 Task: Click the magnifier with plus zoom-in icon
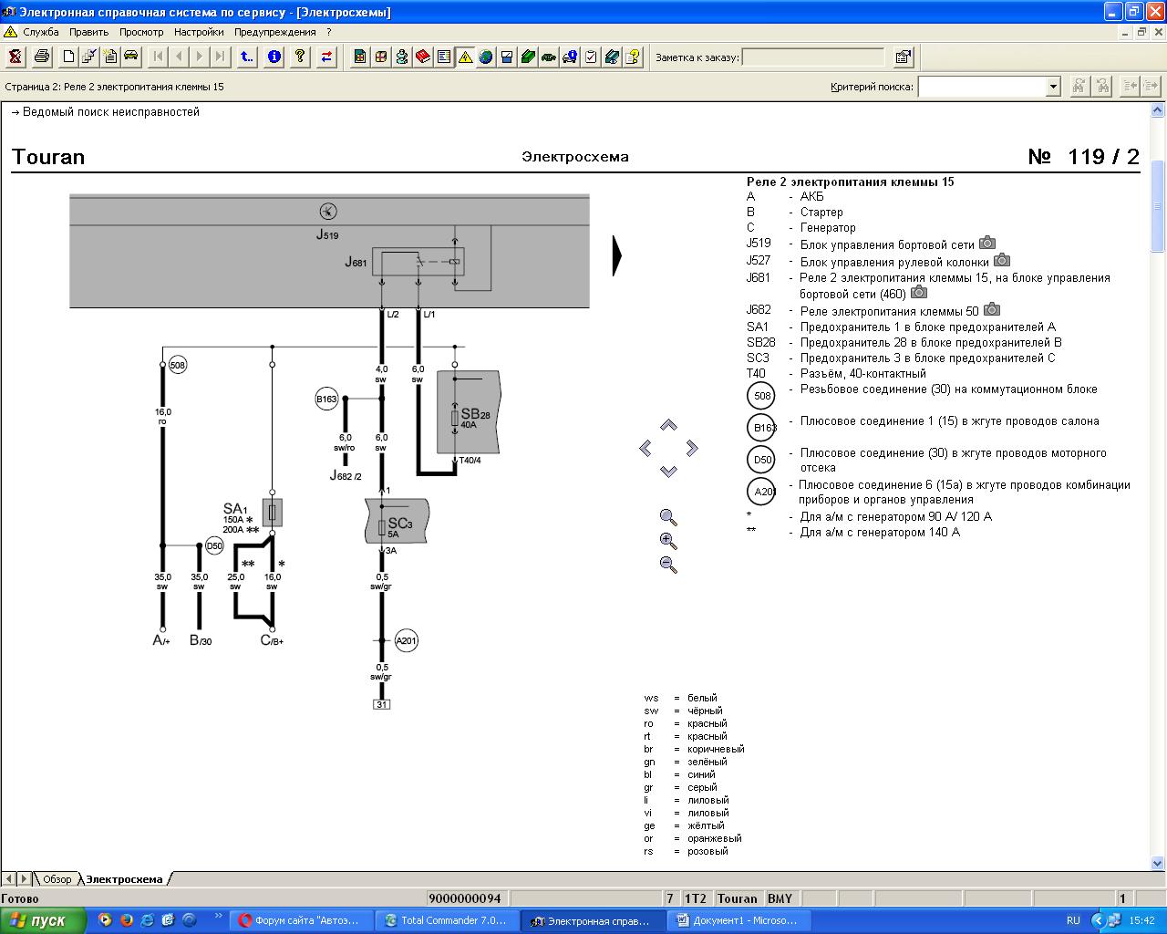668,541
